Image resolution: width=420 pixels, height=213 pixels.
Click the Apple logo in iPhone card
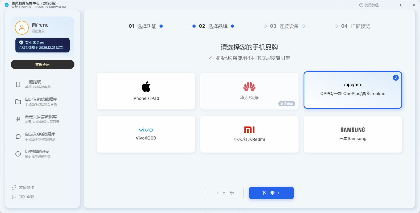click(x=146, y=87)
